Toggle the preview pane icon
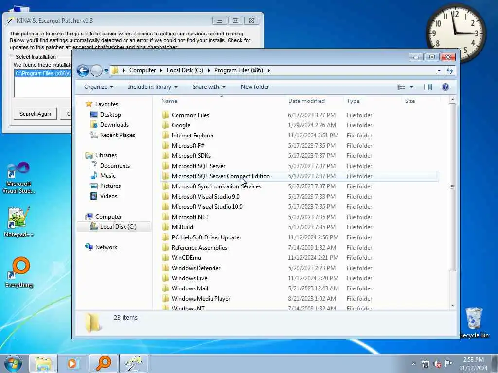498x373 pixels. coord(428,87)
